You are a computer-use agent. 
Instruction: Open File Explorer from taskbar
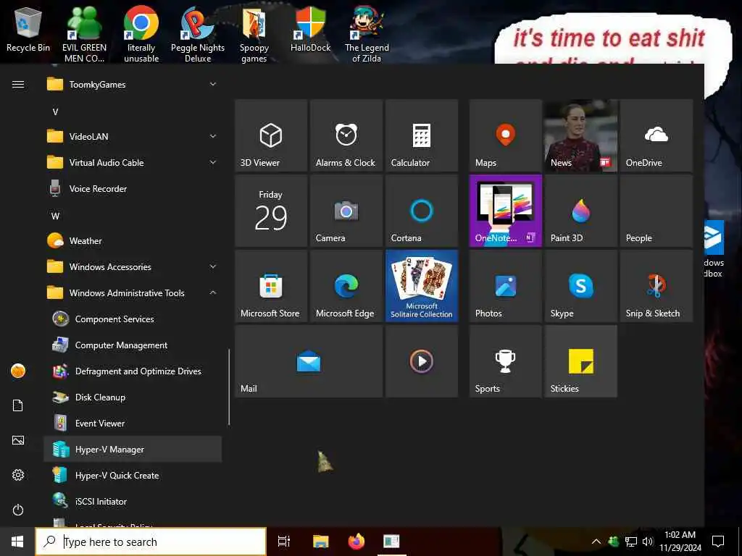[x=320, y=542]
